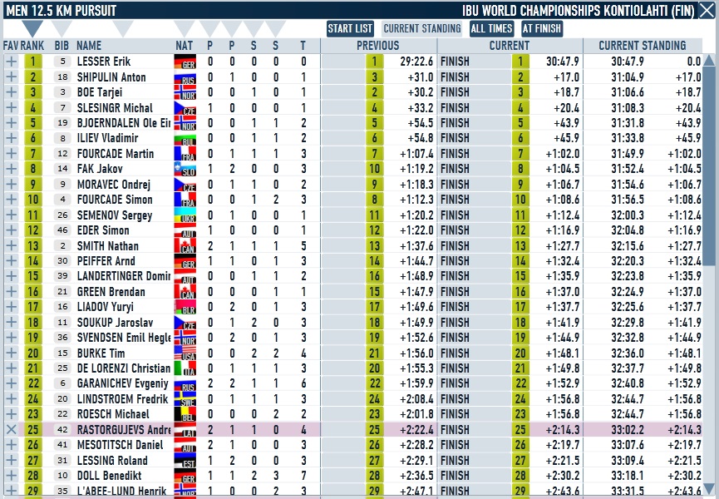Click the CURRENT STANDING column header
719x499 pixels.
coord(643,46)
